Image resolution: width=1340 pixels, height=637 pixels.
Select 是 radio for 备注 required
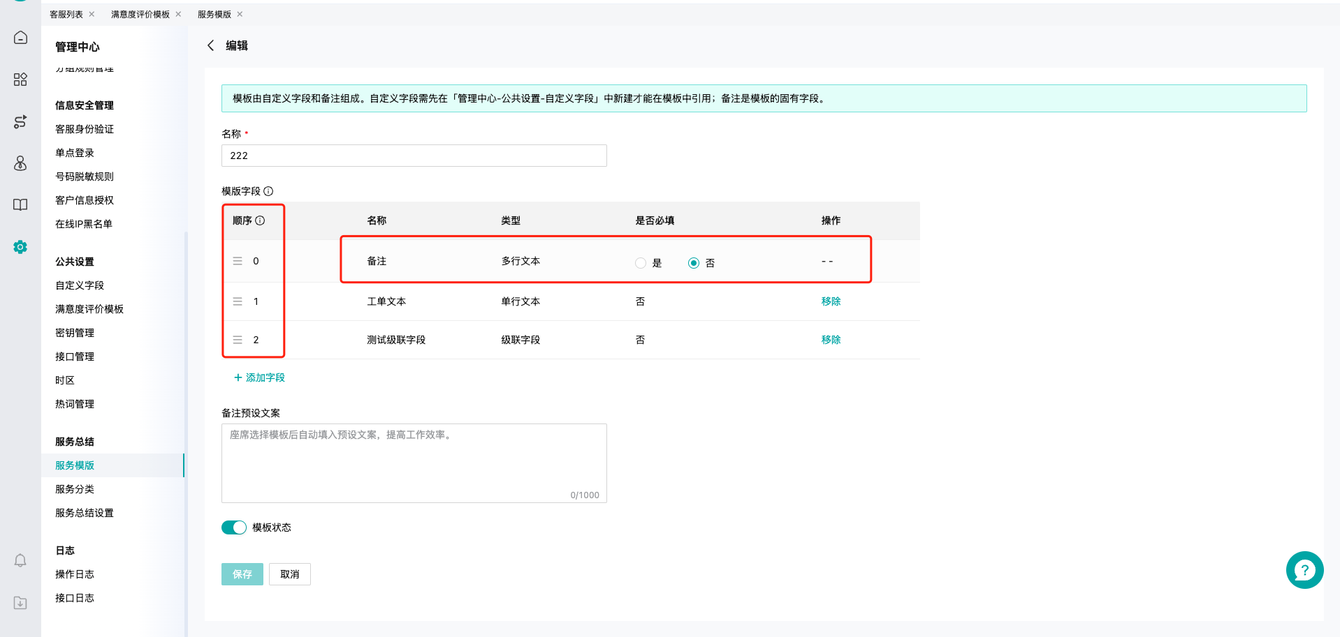tap(641, 263)
